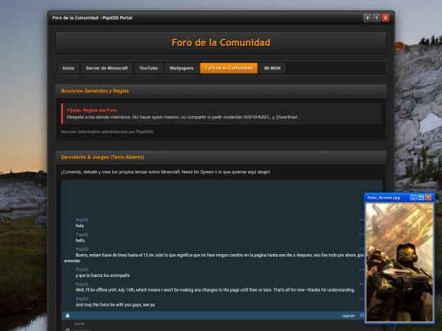Close the Halo_Screen.jpg window
This screenshot has width=442, height=331.
pyautogui.click(x=428, y=198)
